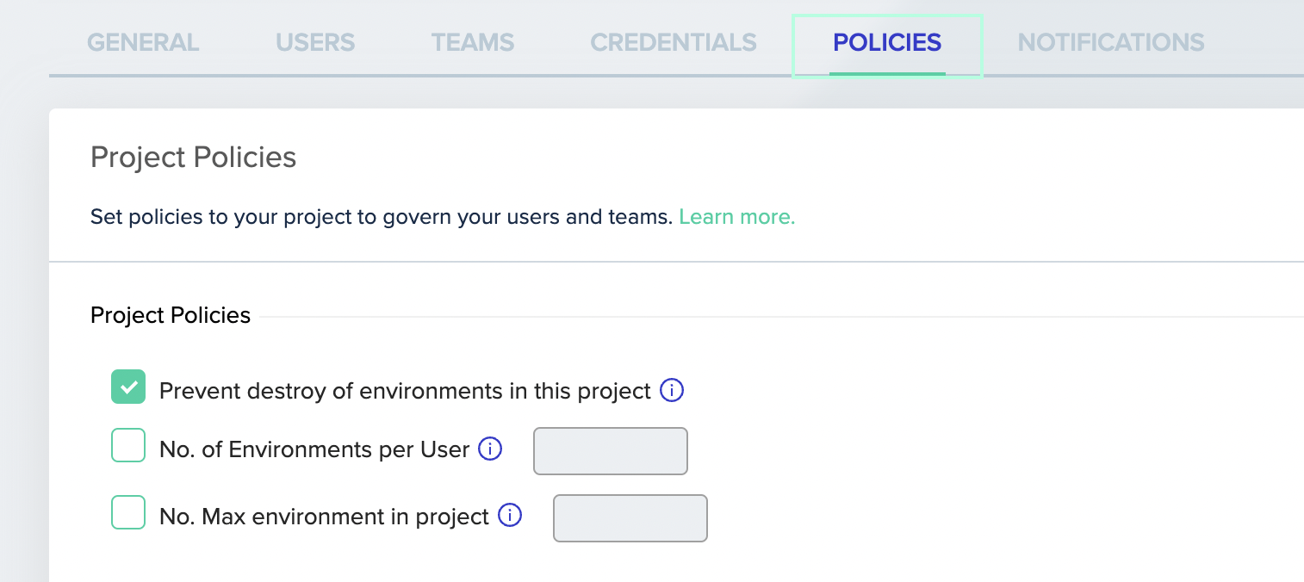This screenshot has height=582, width=1304.
Task: Click info icon next to Environments per User
Action: click(x=490, y=449)
